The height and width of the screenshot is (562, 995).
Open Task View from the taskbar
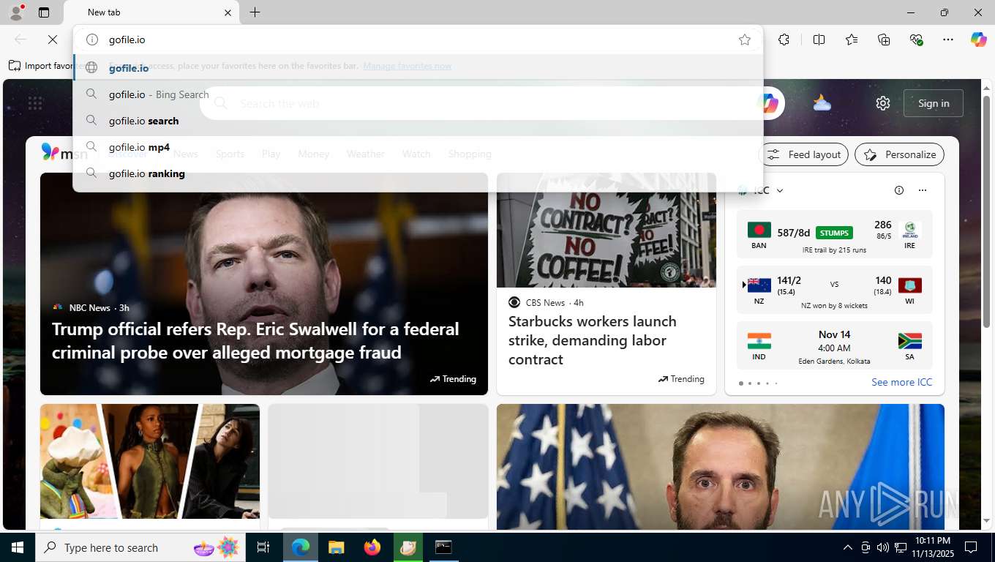pyautogui.click(x=263, y=547)
